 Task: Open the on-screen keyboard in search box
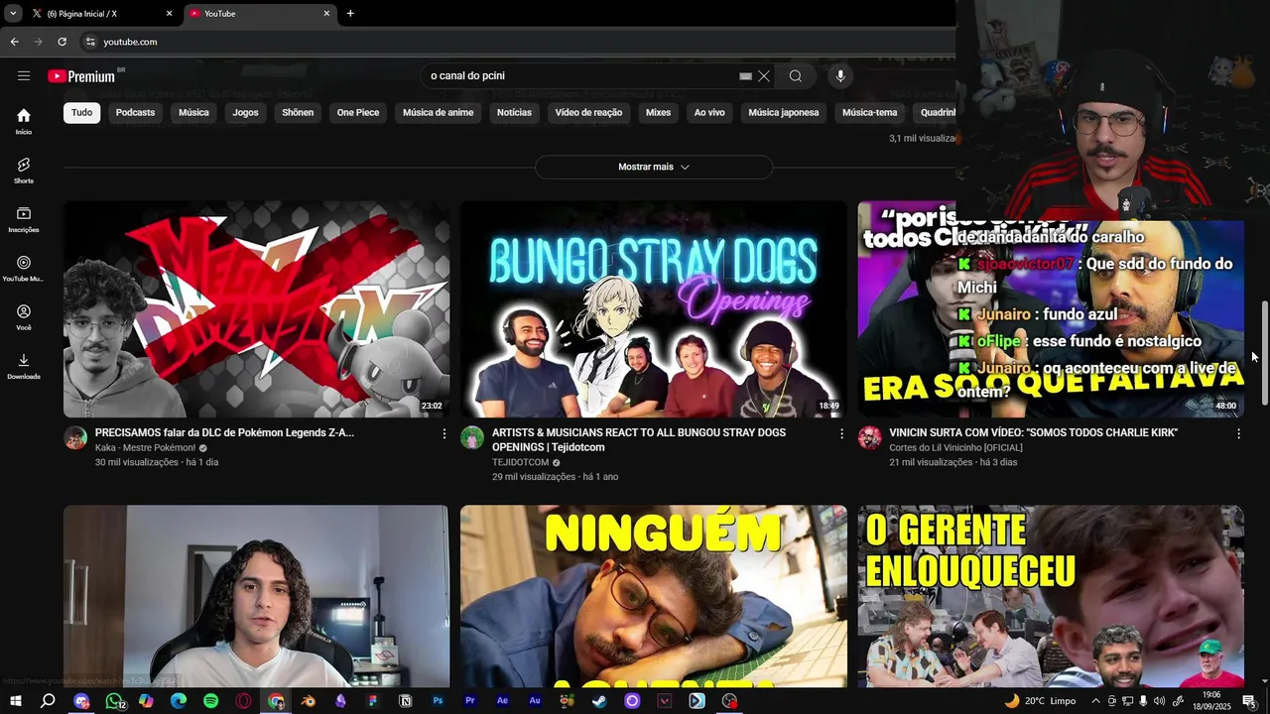click(x=745, y=75)
